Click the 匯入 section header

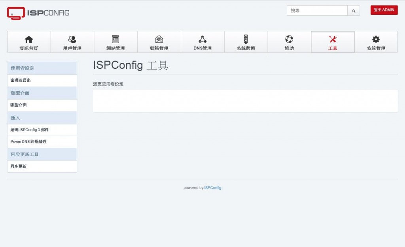click(x=42, y=118)
